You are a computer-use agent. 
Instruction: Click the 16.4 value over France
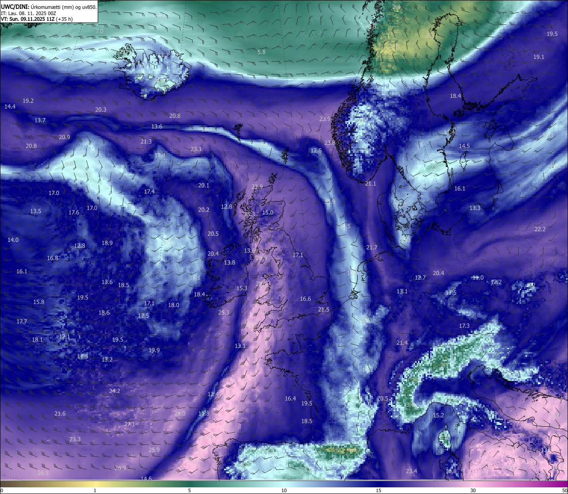pyautogui.click(x=290, y=398)
